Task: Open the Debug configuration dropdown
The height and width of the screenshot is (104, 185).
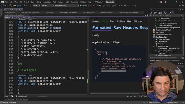Action: click(36, 5)
